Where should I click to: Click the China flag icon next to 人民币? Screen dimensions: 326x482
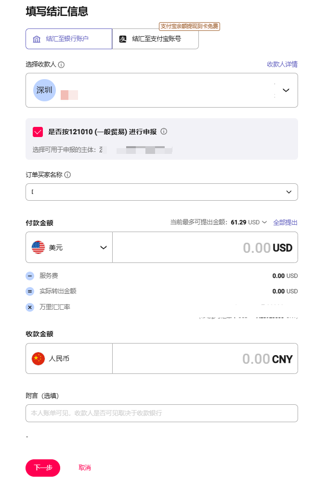point(37,358)
